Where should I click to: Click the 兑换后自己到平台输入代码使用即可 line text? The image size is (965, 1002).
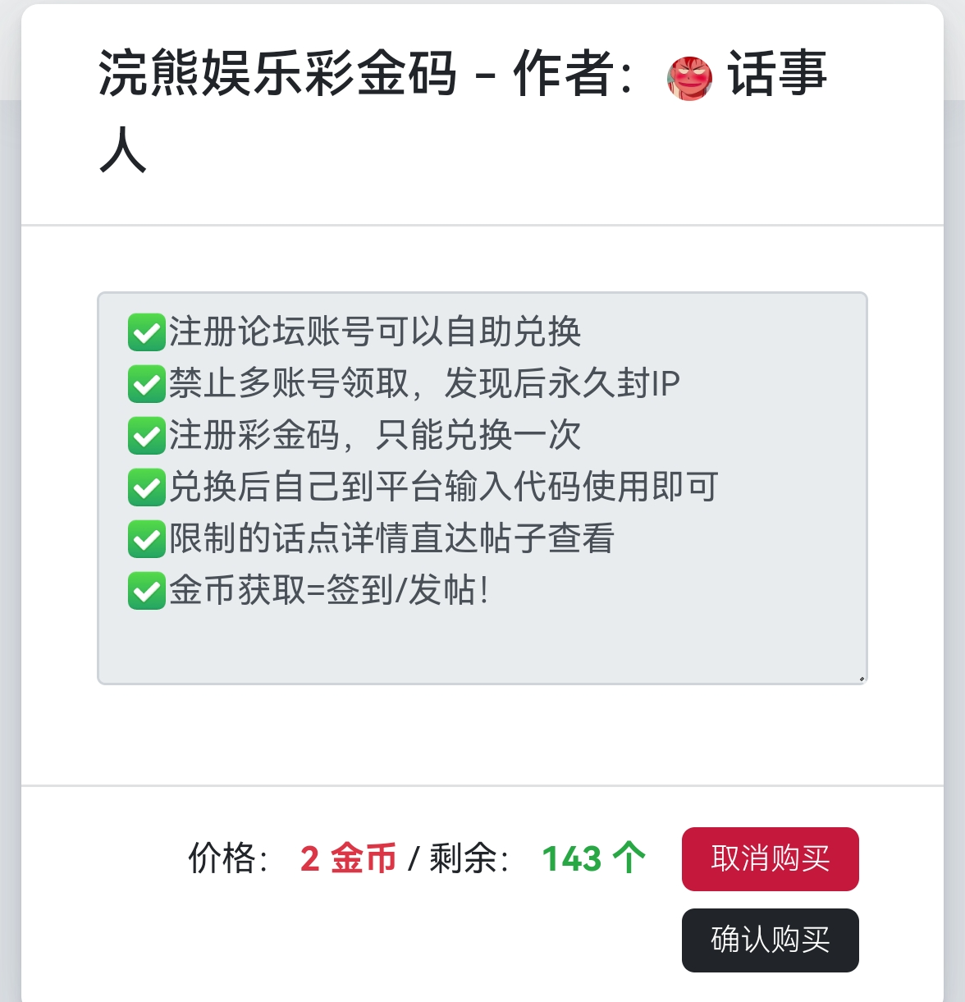pyautogui.click(x=443, y=487)
